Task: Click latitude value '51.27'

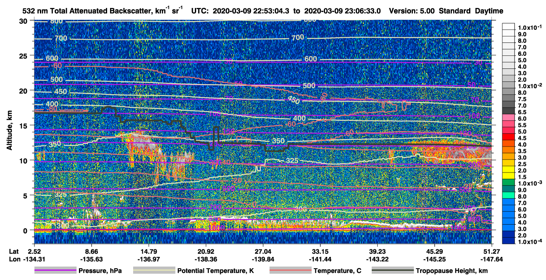Action: (x=492, y=251)
